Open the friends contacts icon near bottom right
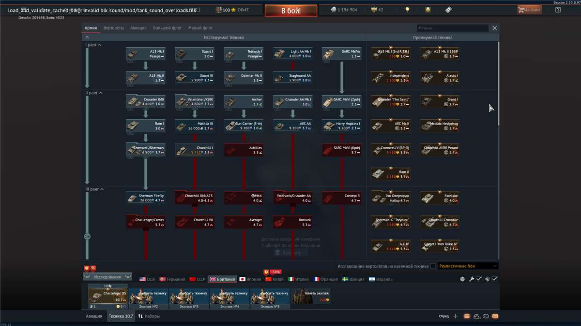The width and height of the screenshot is (581, 326). 476,316
